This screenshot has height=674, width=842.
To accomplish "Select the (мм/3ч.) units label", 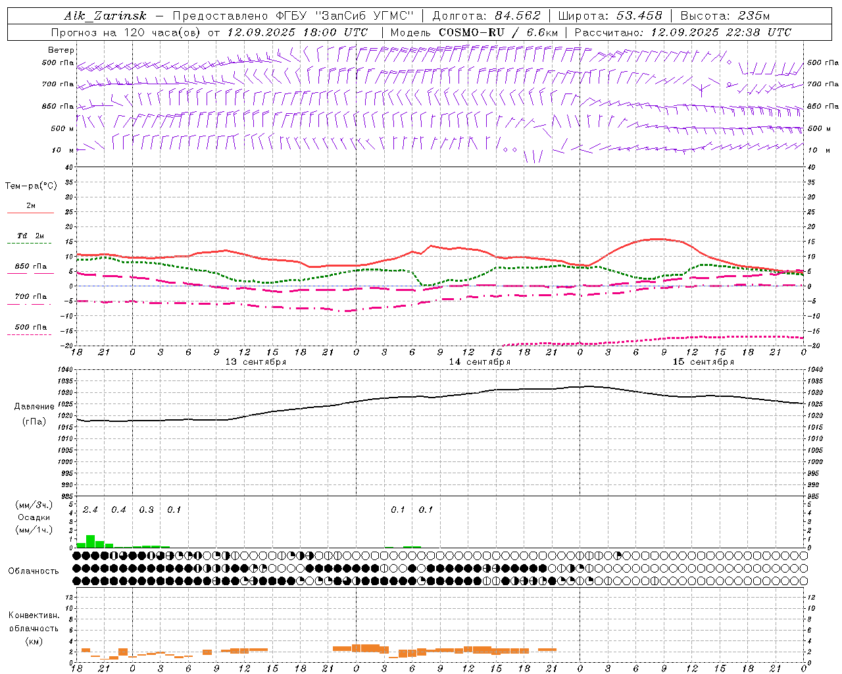I will pos(34,505).
